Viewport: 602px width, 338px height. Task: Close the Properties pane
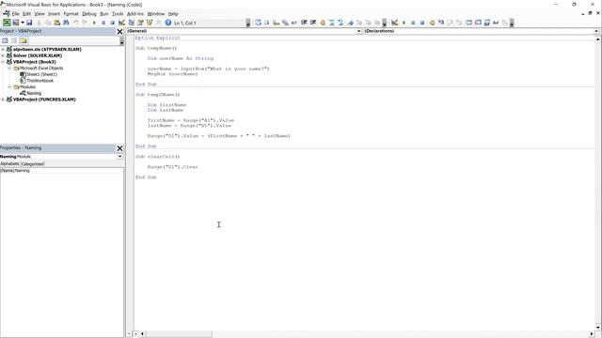coord(119,148)
